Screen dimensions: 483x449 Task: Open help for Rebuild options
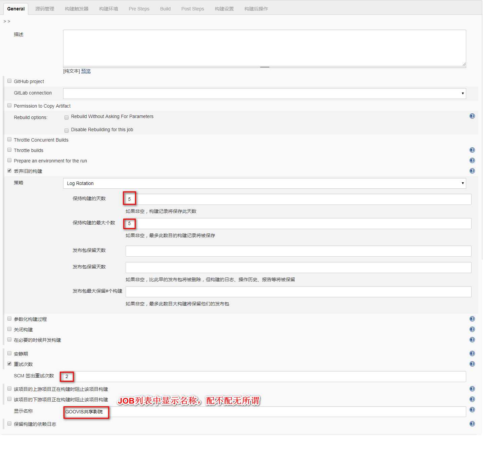(472, 116)
